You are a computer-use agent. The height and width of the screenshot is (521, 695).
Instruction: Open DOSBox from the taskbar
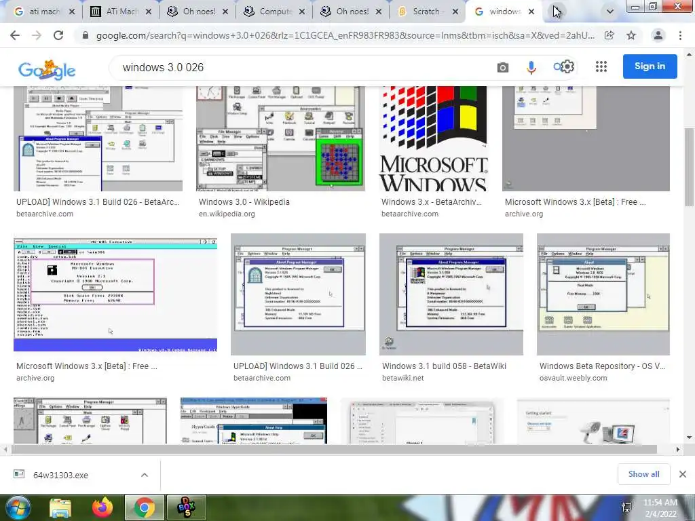pos(186,507)
